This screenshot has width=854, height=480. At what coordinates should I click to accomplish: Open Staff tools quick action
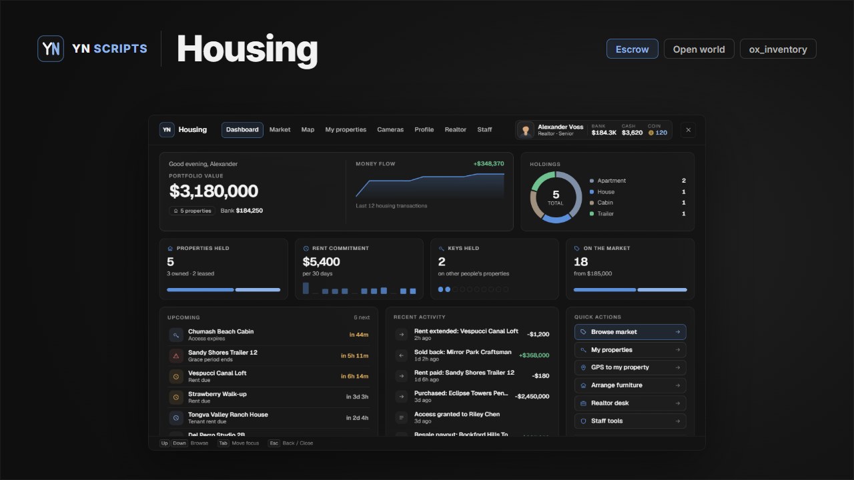(x=630, y=421)
